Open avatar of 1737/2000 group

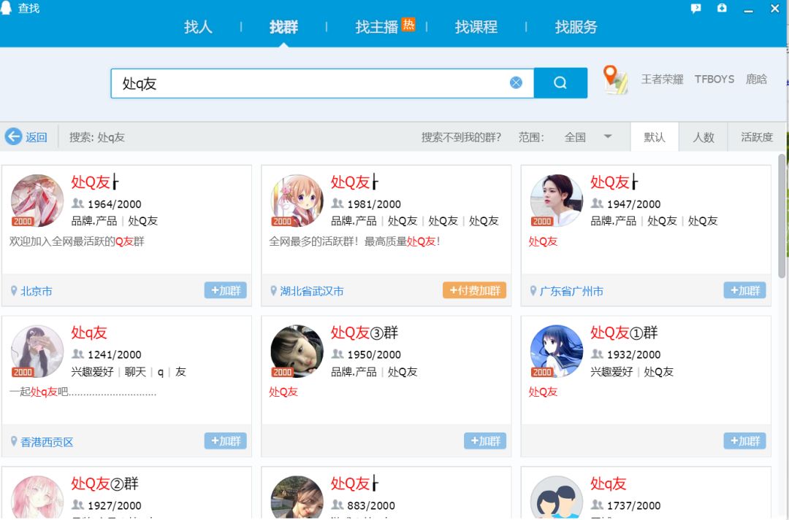pyautogui.click(x=557, y=497)
